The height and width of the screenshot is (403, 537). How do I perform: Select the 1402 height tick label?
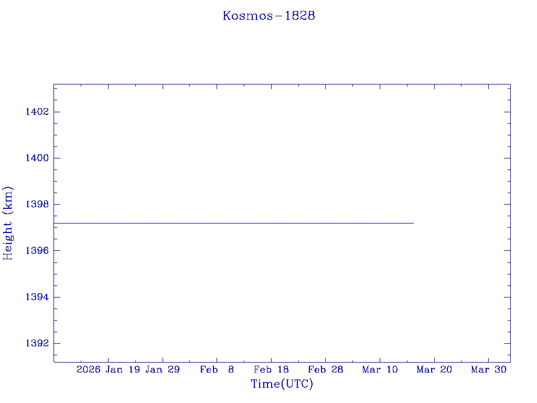click(37, 112)
